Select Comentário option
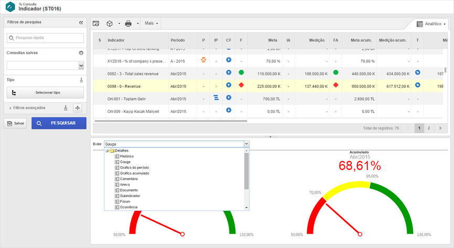Image resolution: width=454 pixels, height=248 pixels. click(x=129, y=179)
